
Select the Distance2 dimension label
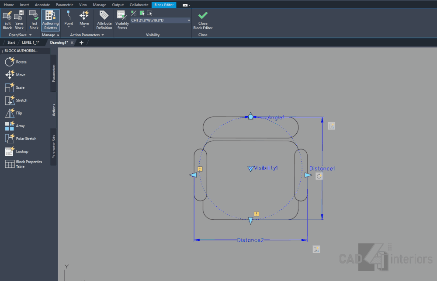[x=250, y=240]
